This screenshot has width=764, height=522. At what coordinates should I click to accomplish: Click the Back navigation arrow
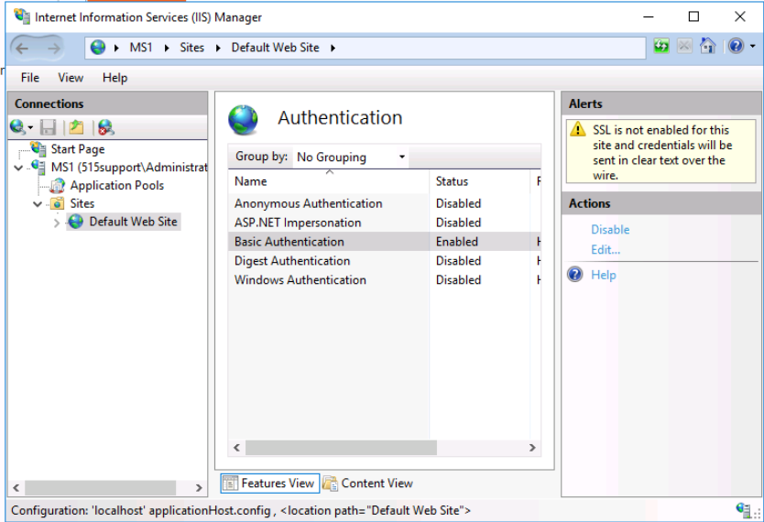[x=22, y=48]
